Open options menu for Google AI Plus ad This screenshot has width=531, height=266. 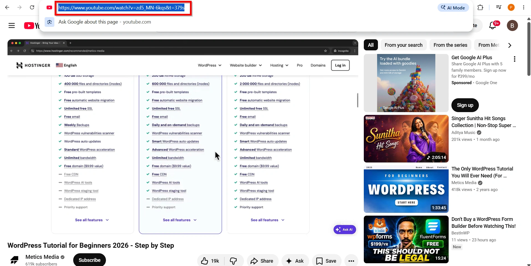click(x=514, y=59)
